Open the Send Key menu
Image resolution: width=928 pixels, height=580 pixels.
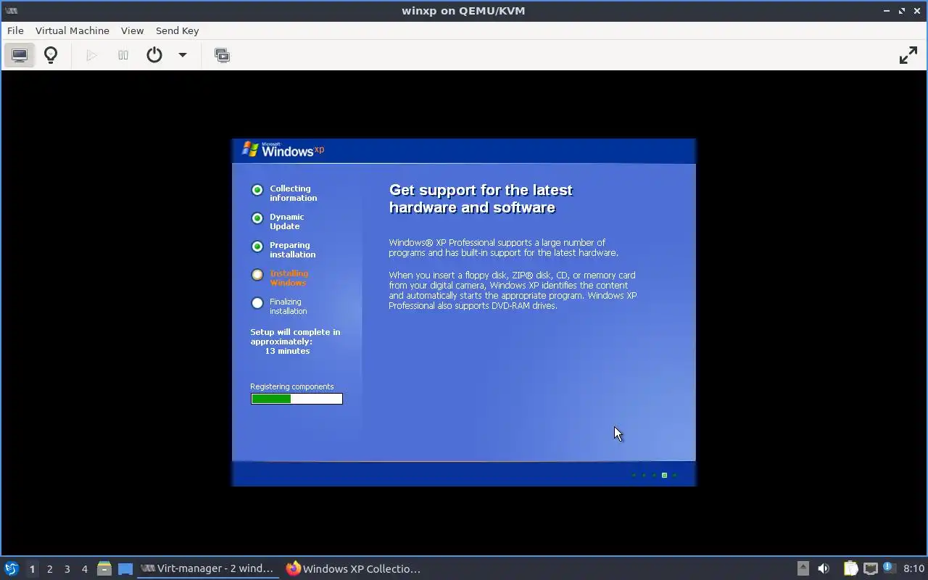(177, 30)
